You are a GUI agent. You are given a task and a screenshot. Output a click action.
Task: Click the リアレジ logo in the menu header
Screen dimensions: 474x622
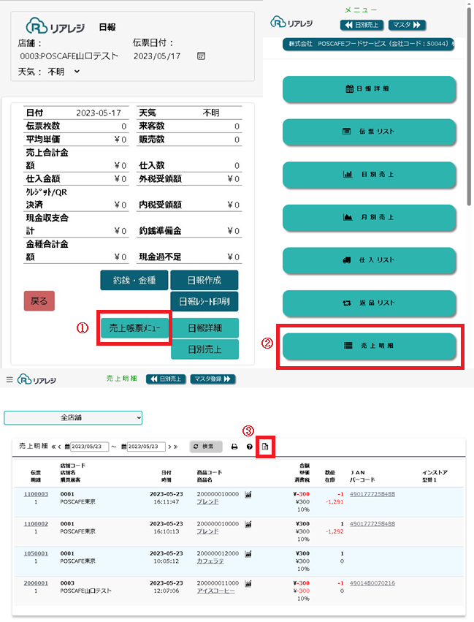tap(291, 23)
